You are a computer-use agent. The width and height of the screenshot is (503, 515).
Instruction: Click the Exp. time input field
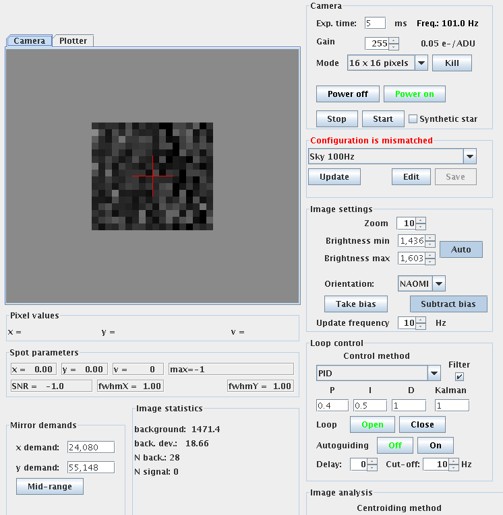pyautogui.click(x=375, y=24)
